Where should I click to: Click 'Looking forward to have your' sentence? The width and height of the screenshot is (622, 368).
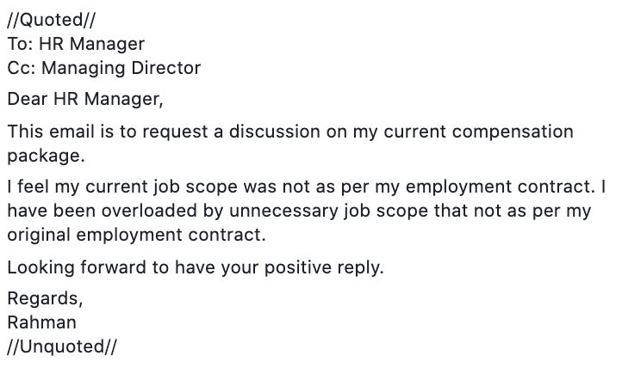pos(133,267)
